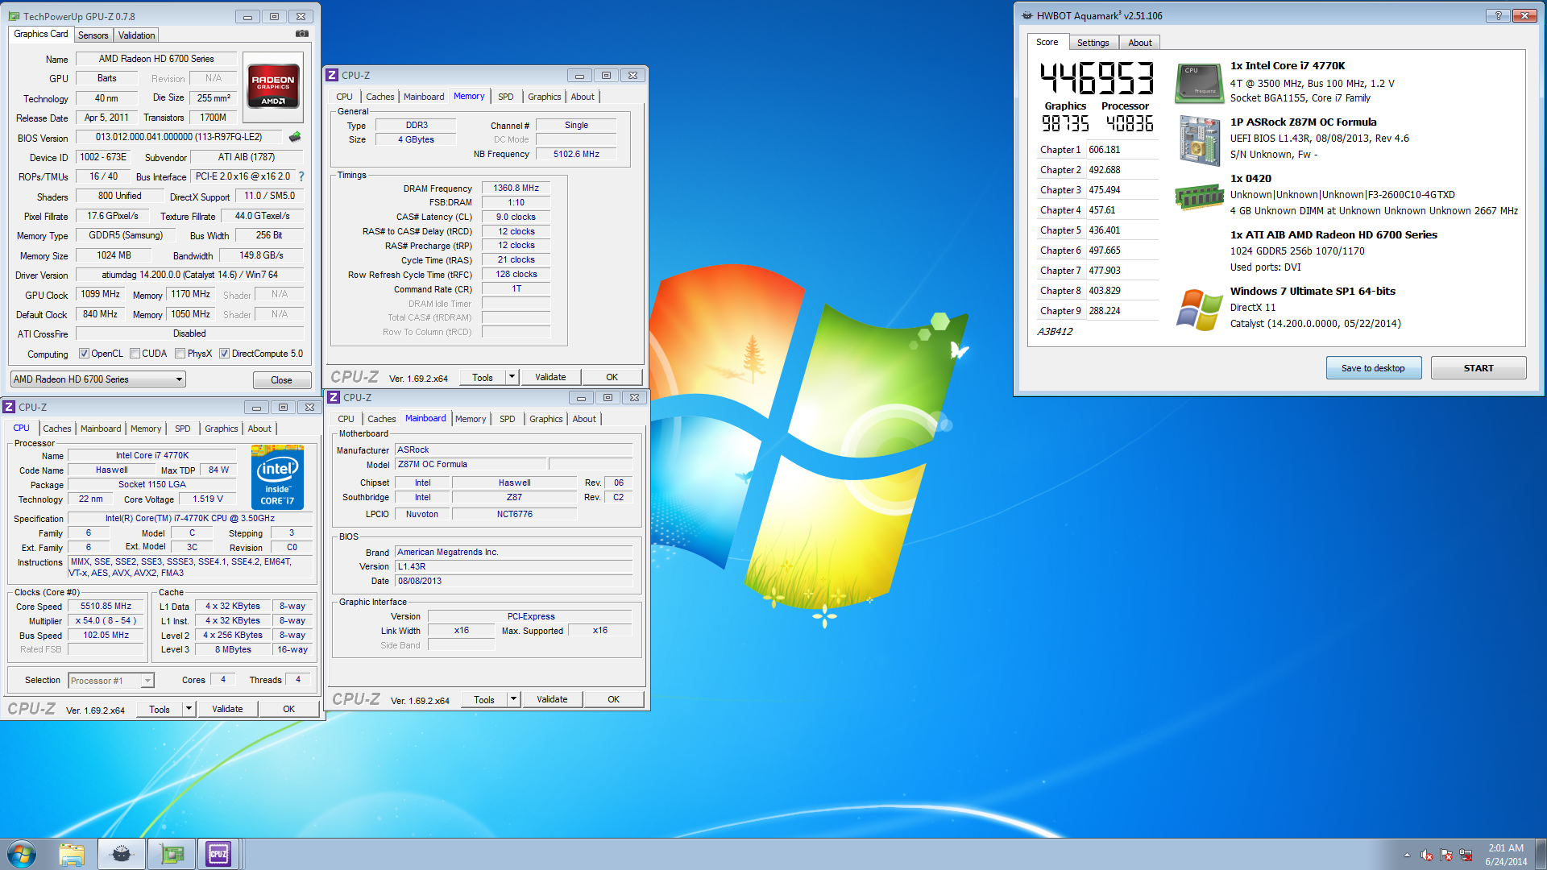Click Save to desktop button
Viewport: 1547px width, 870px height.
(1374, 368)
